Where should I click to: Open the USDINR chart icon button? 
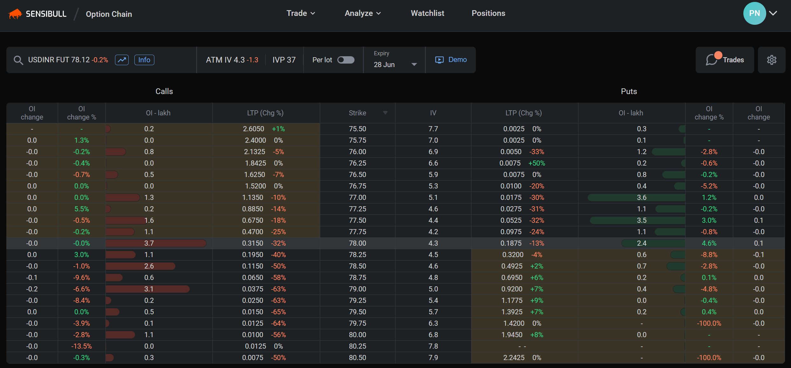click(122, 60)
